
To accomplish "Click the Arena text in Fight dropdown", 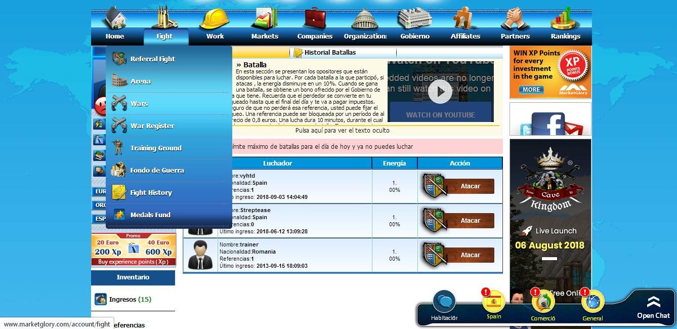I will click(x=141, y=81).
